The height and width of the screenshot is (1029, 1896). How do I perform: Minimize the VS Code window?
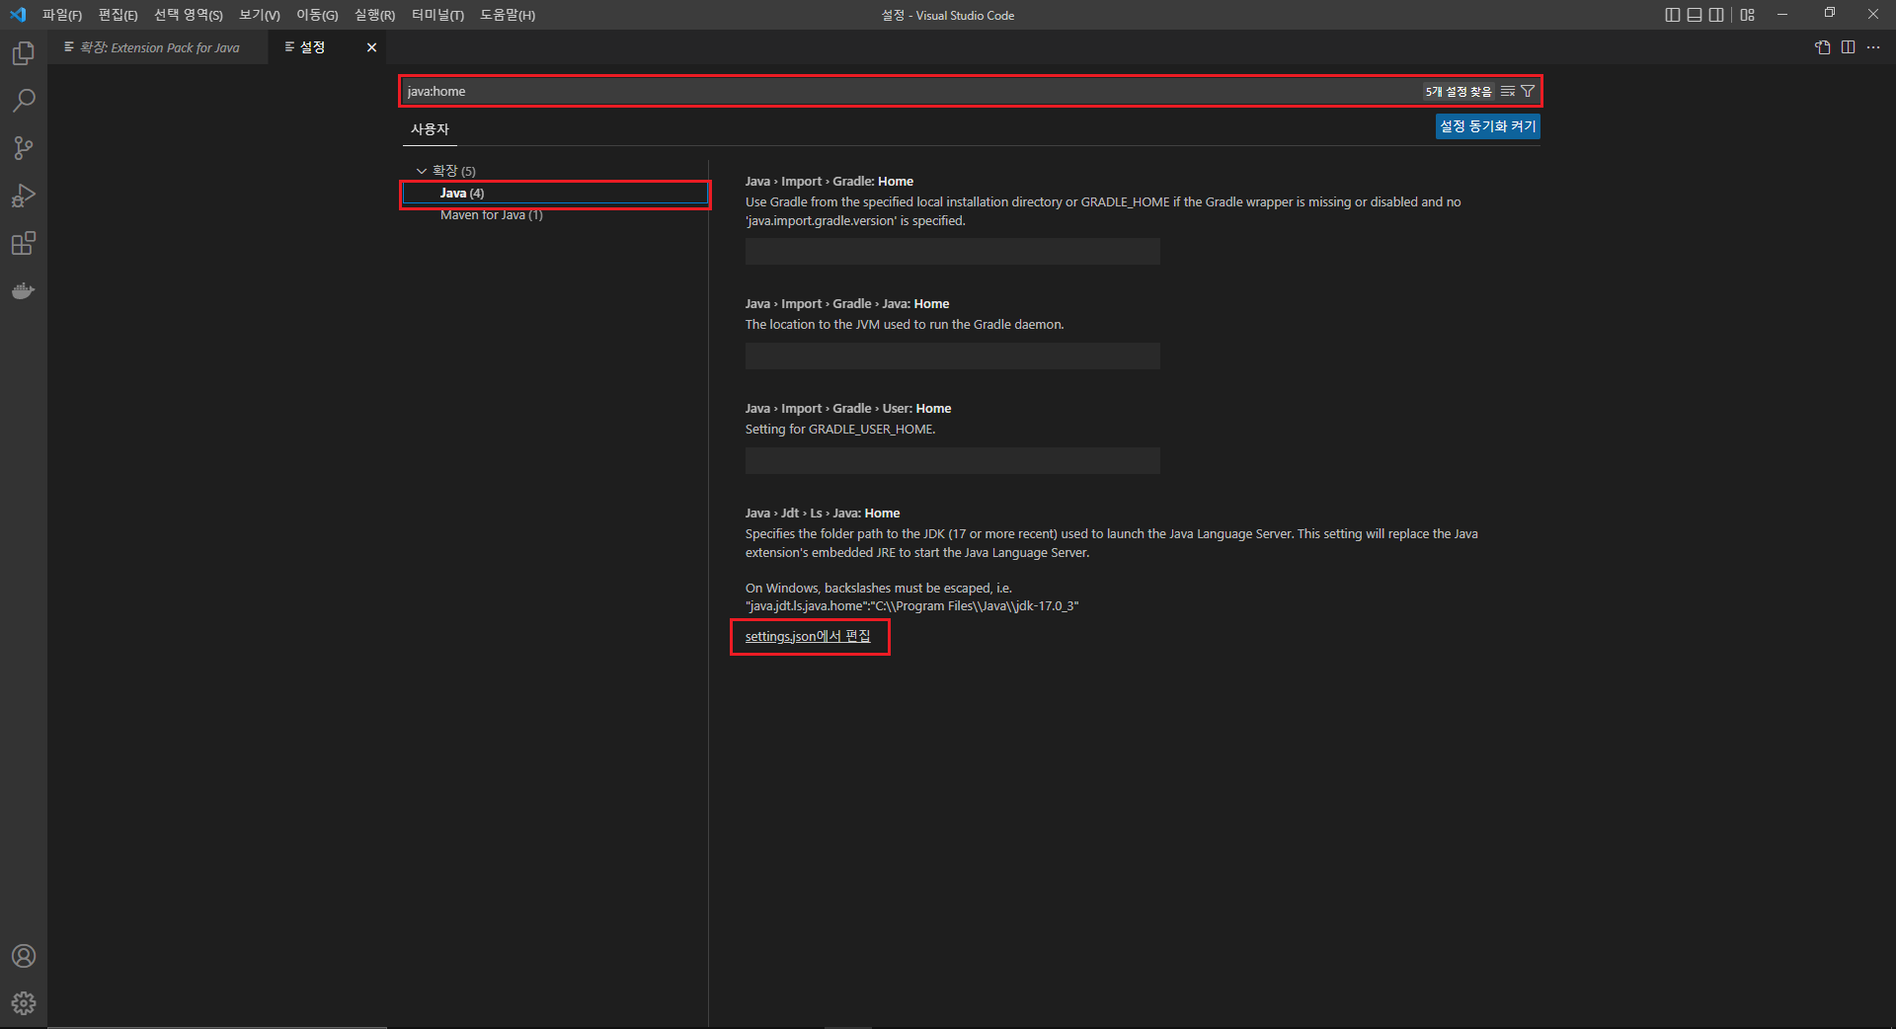[1782, 15]
